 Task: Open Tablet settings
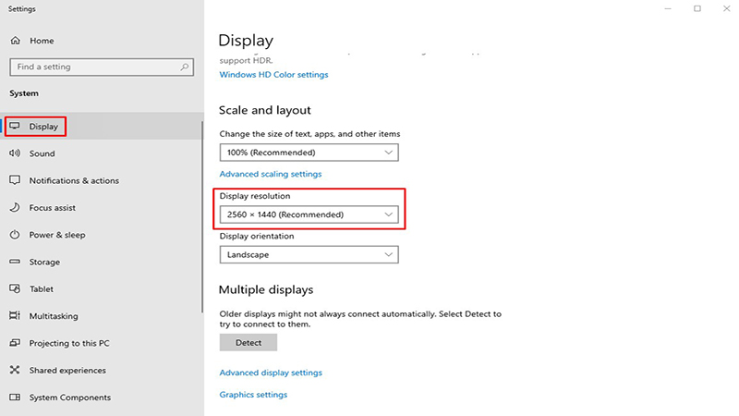coord(42,289)
